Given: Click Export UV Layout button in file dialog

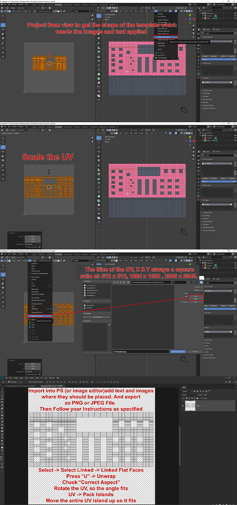Looking at the screenshot, I should (x=178, y=351).
